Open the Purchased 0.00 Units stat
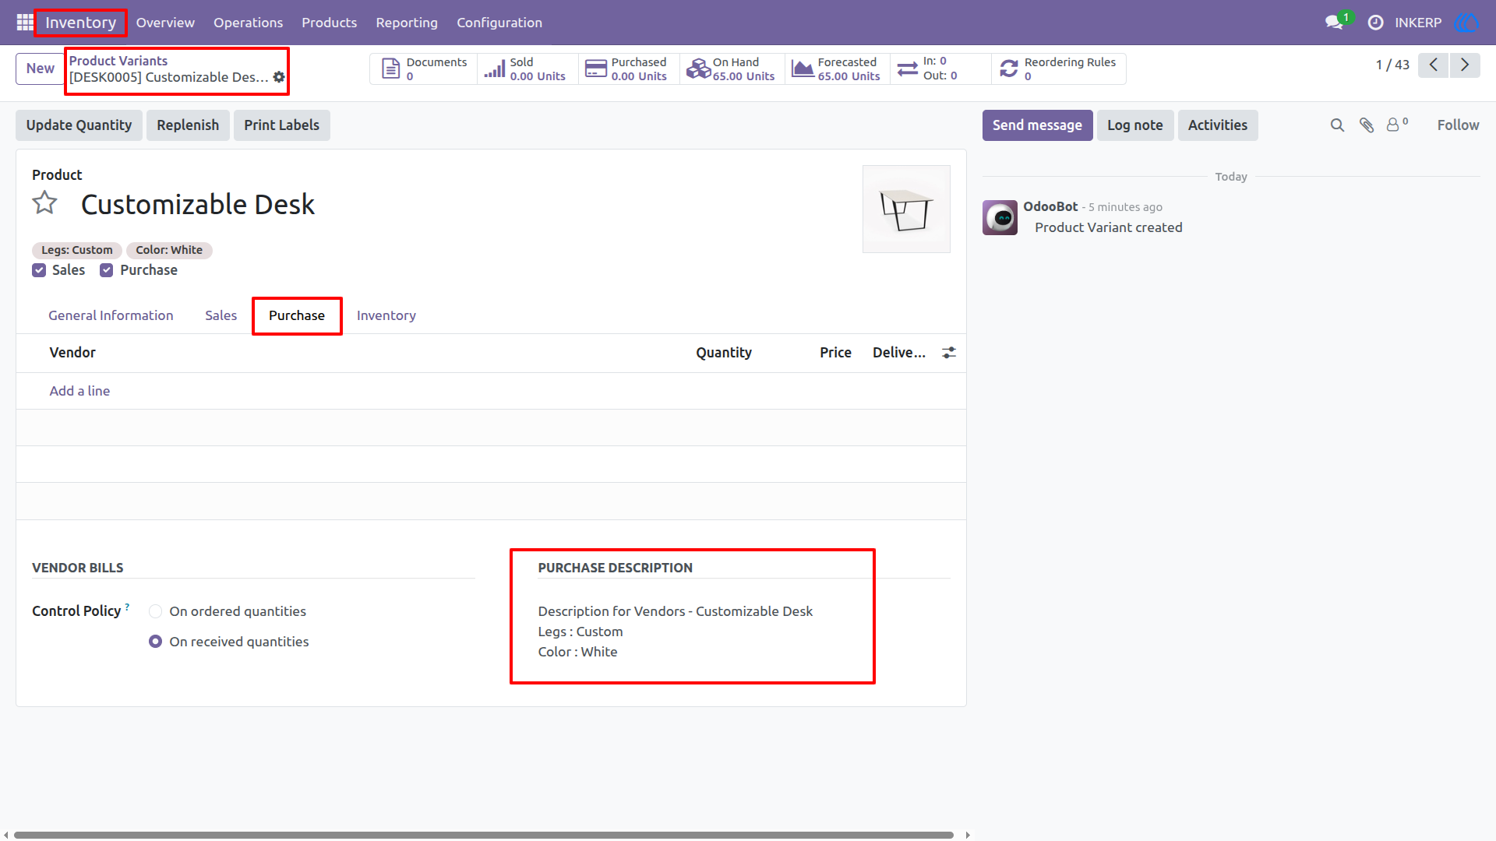 click(x=629, y=69)
